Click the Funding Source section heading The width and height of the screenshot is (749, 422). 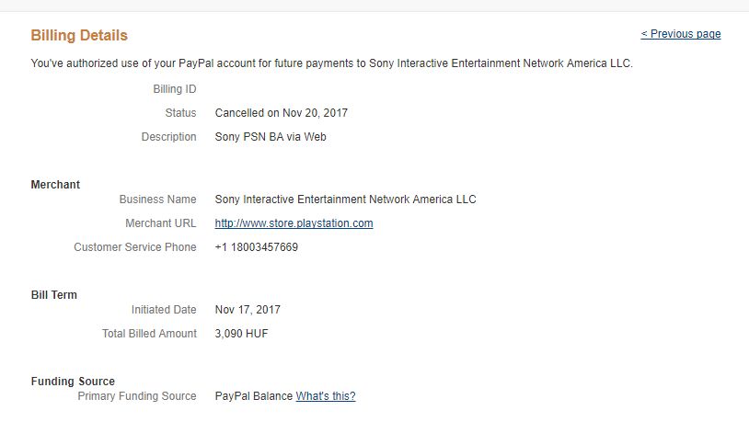(x=73, y=382)
